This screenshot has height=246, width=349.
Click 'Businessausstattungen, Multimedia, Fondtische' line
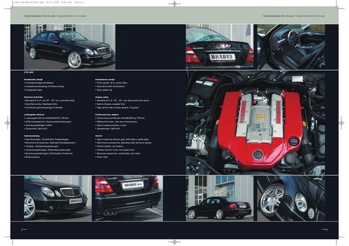coord(49,153)
